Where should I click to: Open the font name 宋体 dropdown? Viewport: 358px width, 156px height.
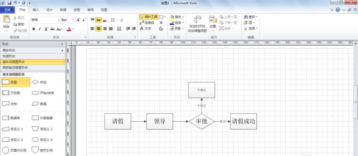(x=58, y=20)
